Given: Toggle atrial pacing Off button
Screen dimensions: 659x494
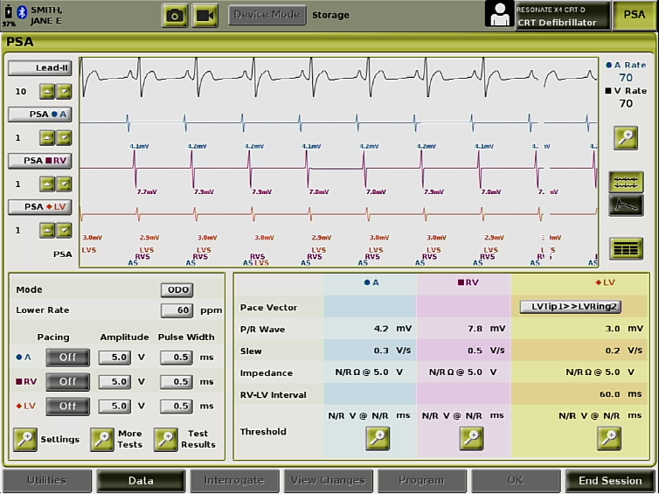Looking at the screenshot, I should (x=67, y=357).
